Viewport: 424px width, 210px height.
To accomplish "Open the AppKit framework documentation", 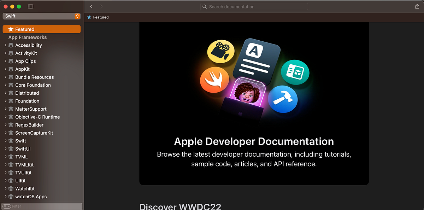I will [x=22, y=69].
